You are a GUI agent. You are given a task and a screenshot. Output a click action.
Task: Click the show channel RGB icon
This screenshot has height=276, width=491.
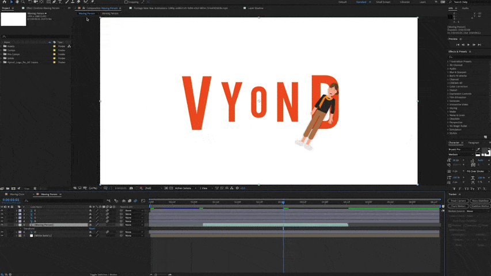pyautogui.click(x=141, y=188)
